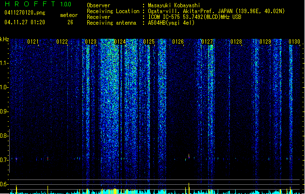
Task: Click the 0121 time marker
Action: coord(33,42)
